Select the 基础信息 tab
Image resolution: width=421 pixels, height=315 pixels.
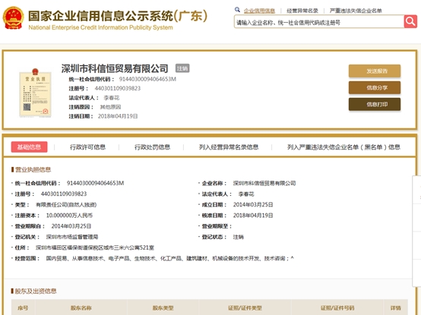(30, 147)
